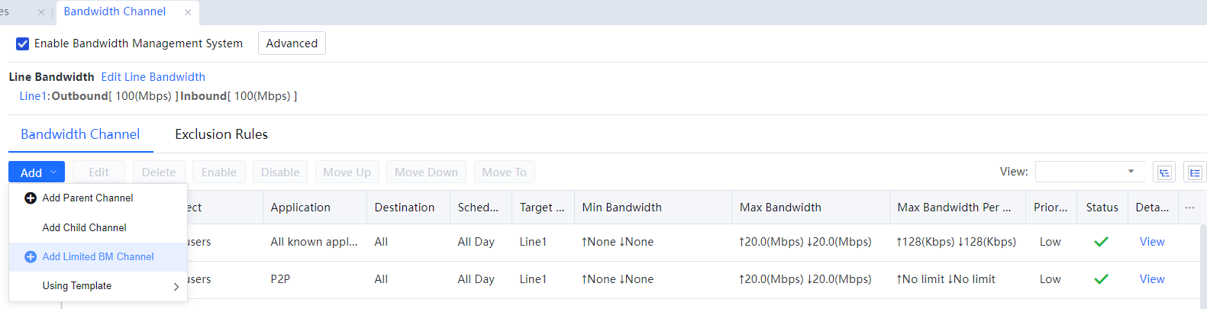
Task: Click the Add Parent Channel plus icon
Action: click(x=31, y=198)
